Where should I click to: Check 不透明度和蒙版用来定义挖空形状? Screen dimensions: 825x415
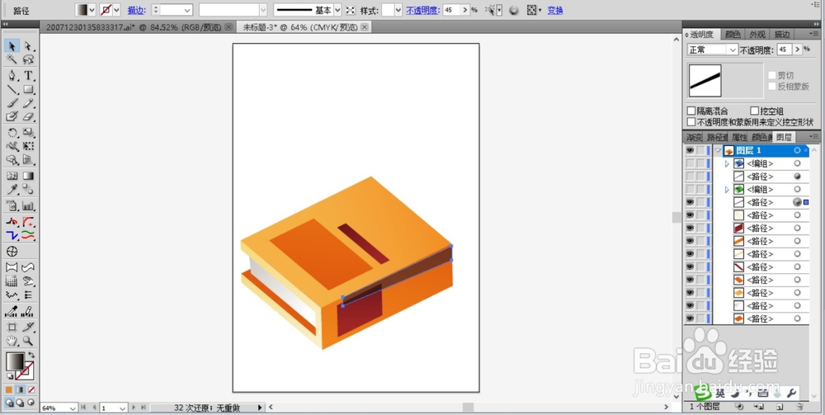[x=691, y=122]
